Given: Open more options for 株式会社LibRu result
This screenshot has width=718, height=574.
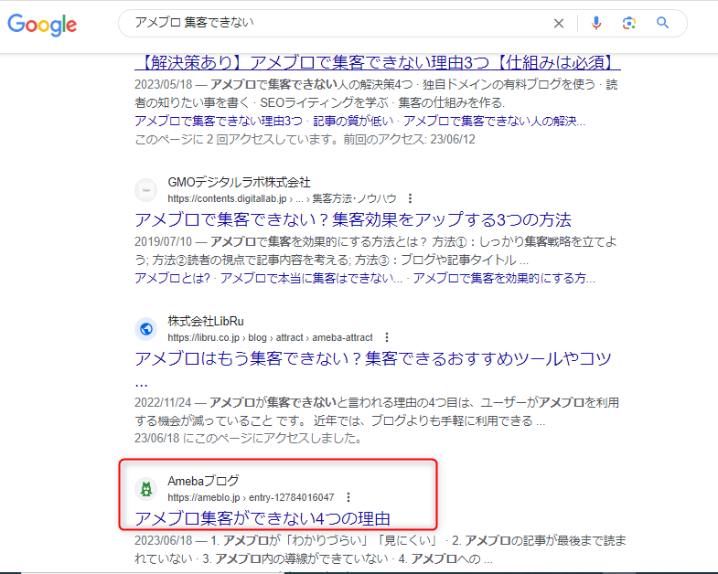Looking at the screenshot, I should tap(387, 338).
